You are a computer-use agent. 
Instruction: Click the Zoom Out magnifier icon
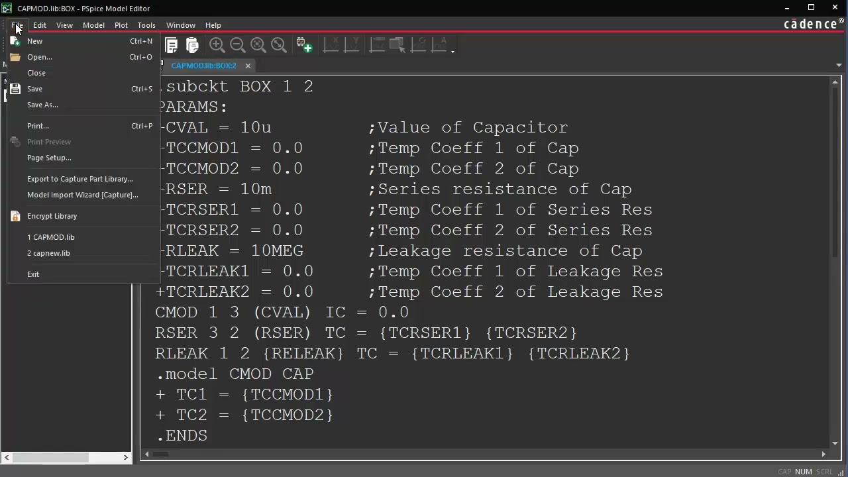point(237,45)
